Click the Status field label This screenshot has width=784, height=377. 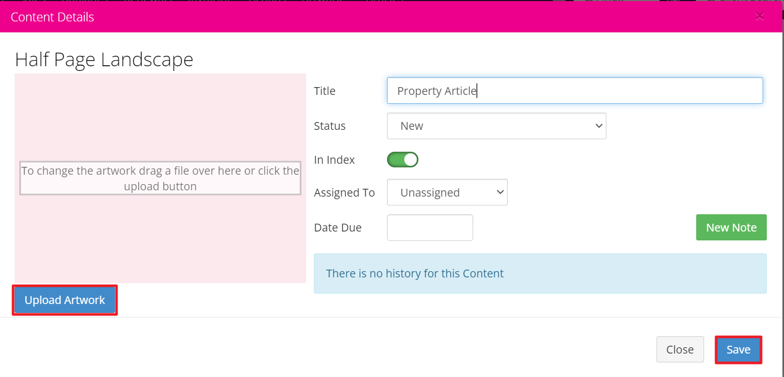(330, 126)
